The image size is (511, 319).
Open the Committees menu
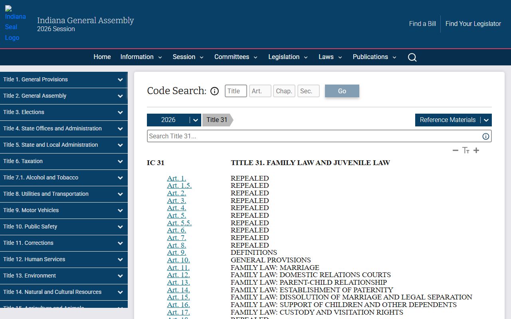coord(236,57)
